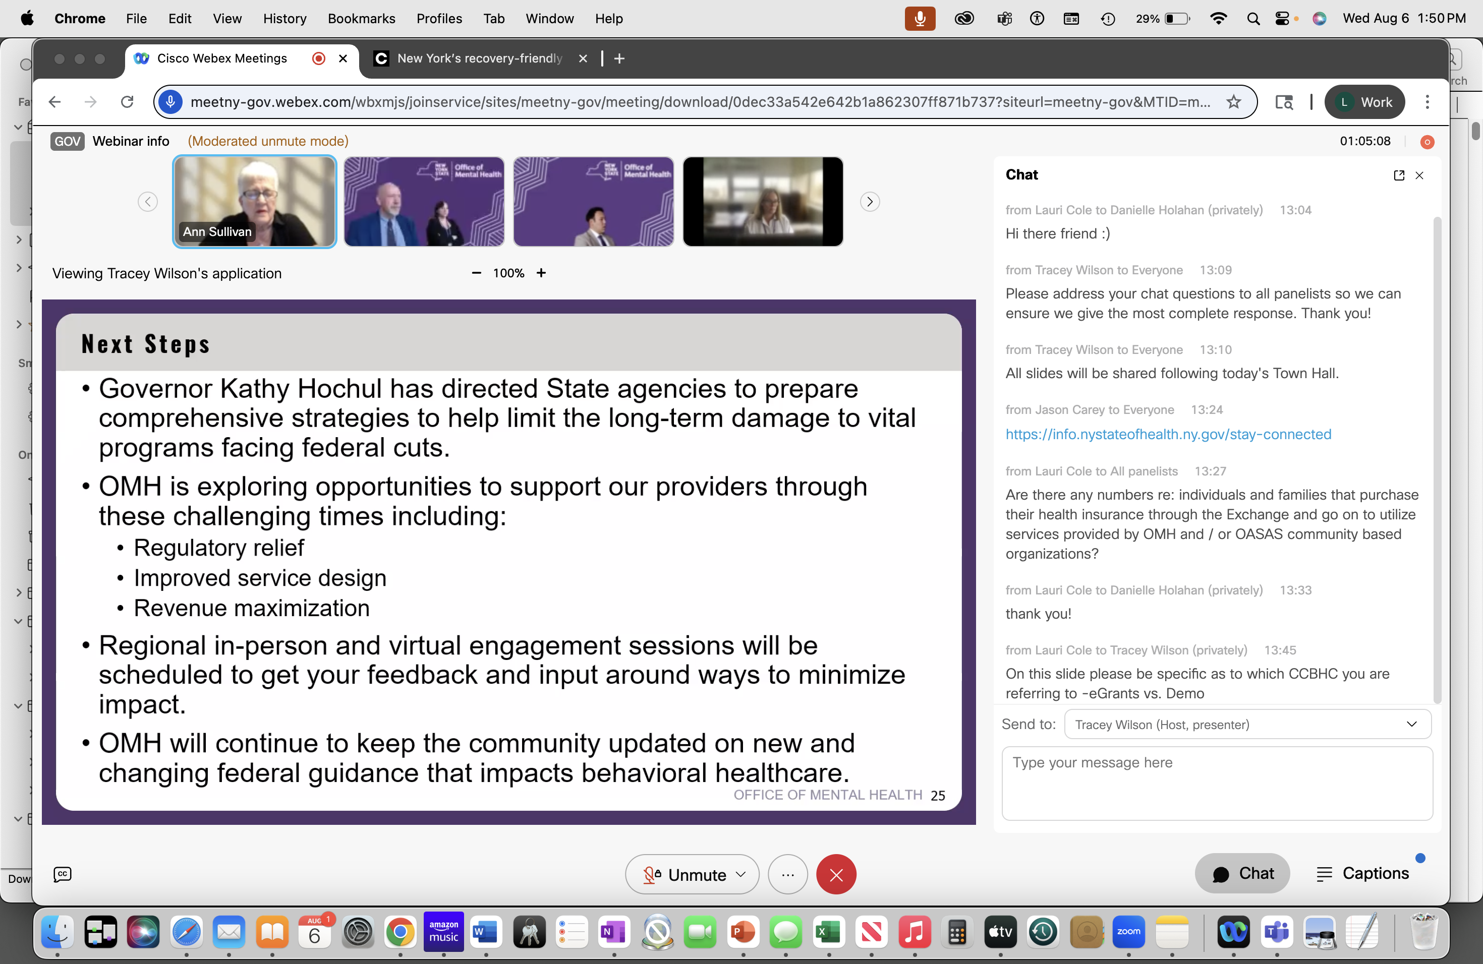Viewport: 1483px width, 964px height.
Task: Click the closed captions icon
Action: (63, 874)
